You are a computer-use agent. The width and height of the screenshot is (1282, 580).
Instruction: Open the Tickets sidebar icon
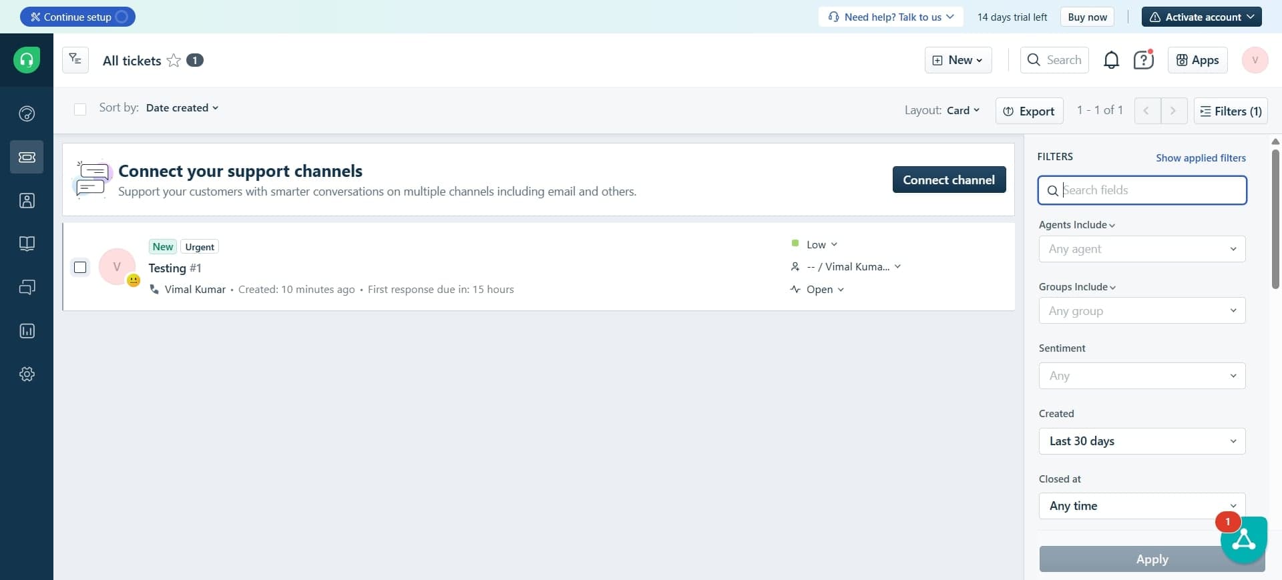click(27, 157)
